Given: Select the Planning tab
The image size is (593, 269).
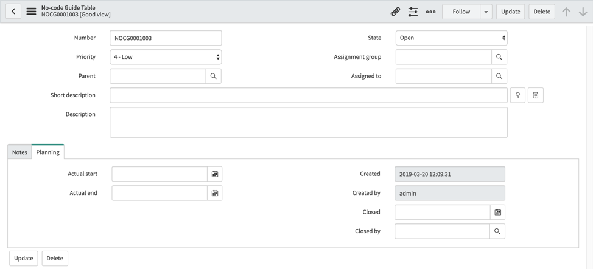Looking at the screenshot, I should point(47,152).
